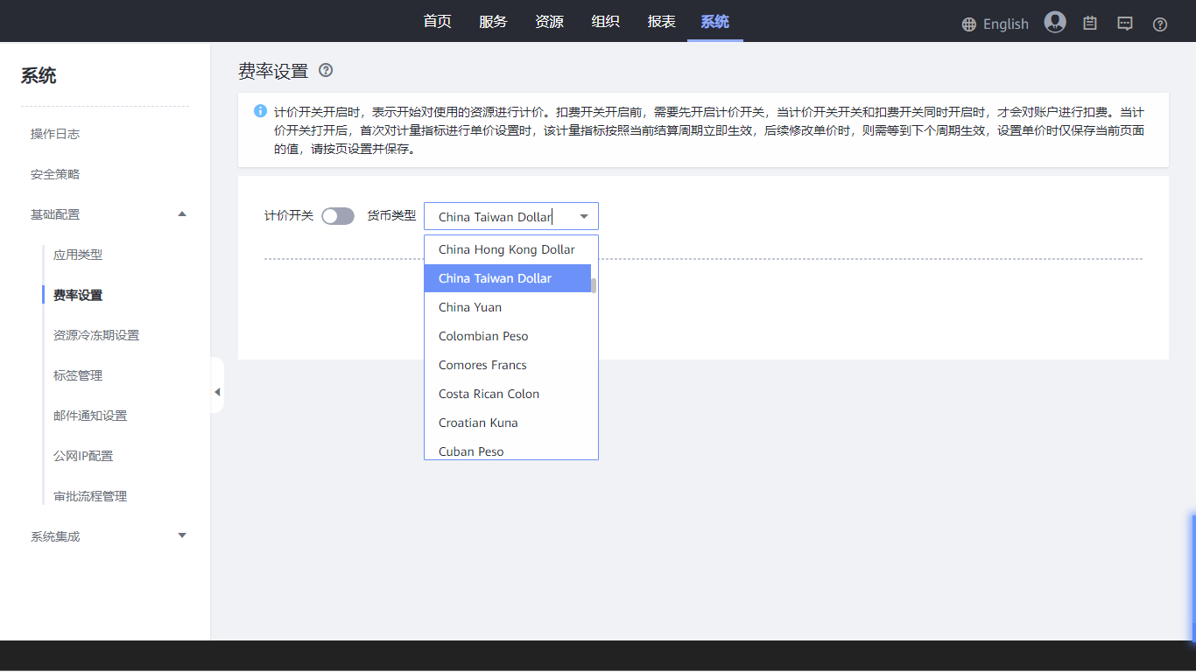Collapse the left sidebar with arrow handle
This screenshot has height=672, width=1196.
pos(217,392)
